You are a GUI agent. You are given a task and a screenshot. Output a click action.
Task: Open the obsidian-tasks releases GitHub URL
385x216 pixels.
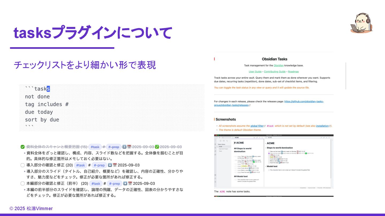tap(304, 101)
